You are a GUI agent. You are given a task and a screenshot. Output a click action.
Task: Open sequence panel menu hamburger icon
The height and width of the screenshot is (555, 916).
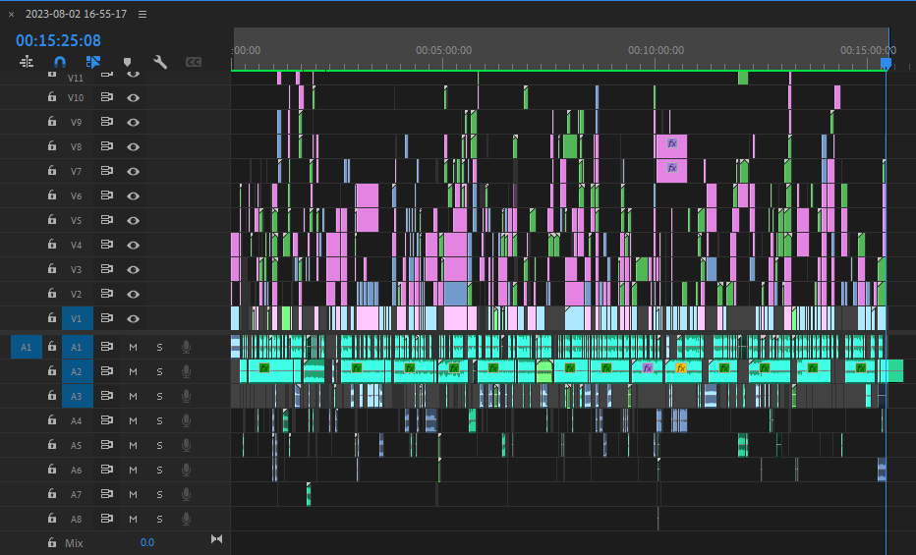143,14
